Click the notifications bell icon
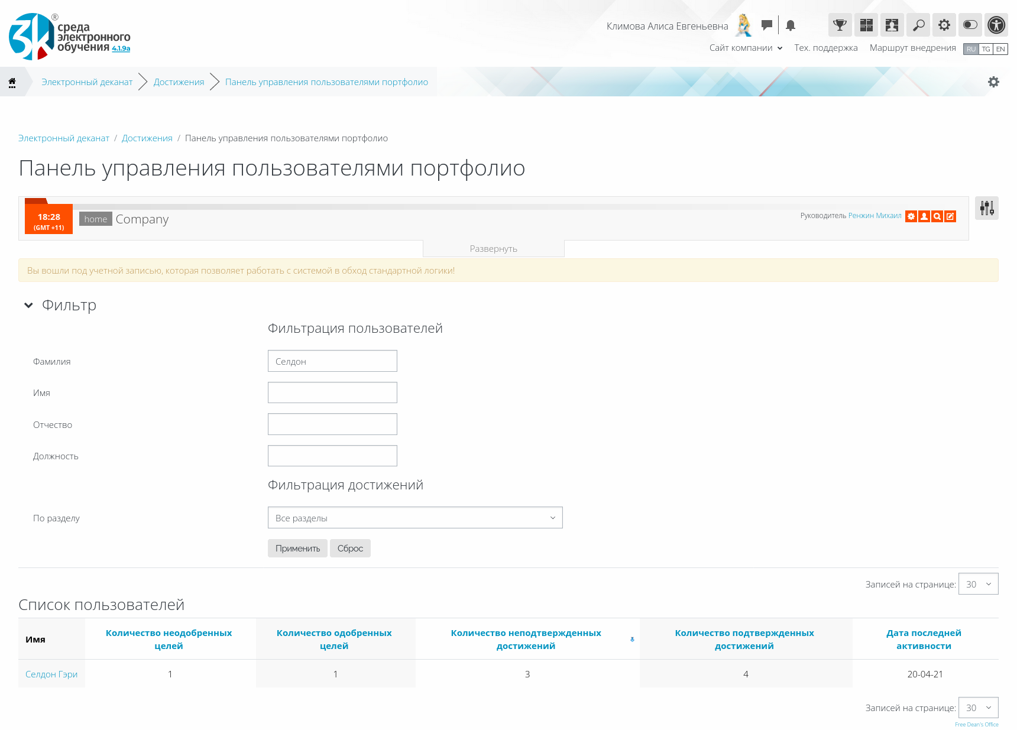The height and width of the screenshot is (730, 1017). [x=791, y=25]
